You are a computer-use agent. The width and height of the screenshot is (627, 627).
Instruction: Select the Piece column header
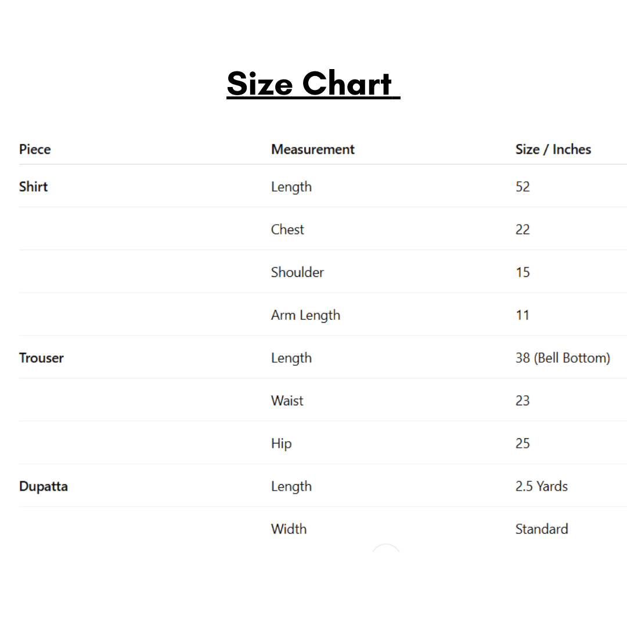[x=35, y=149]
